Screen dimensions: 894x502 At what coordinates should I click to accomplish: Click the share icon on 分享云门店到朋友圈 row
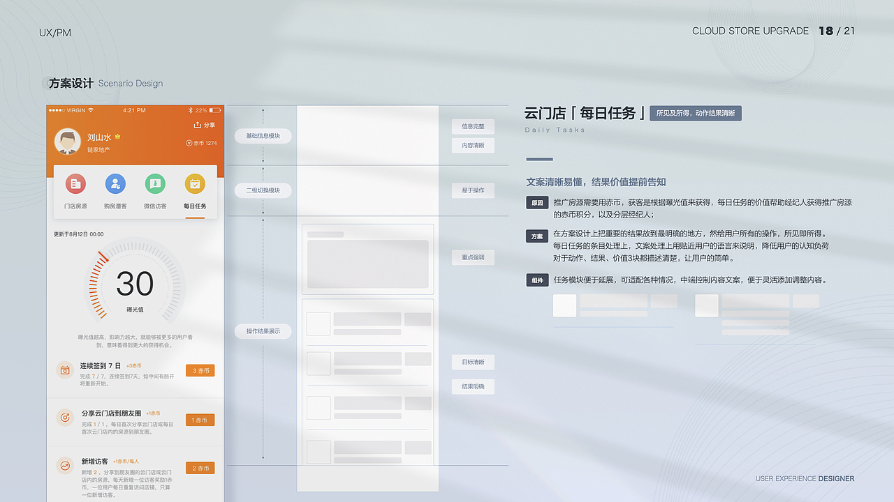click(65, 417)
